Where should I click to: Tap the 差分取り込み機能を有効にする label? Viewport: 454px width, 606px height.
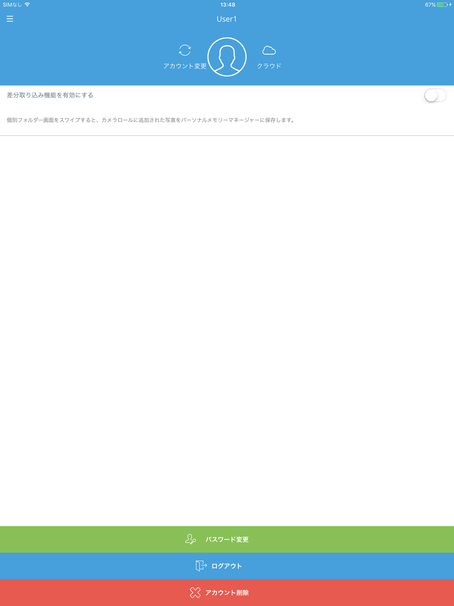coord(50,95)
